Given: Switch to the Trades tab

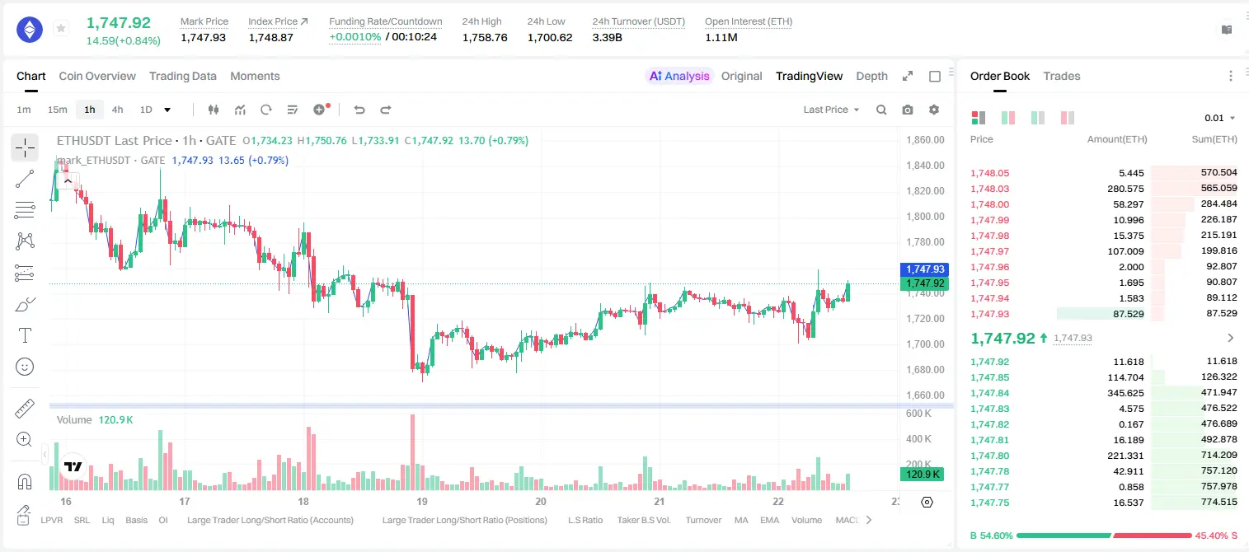Looking at the screenshot, I should pos(1062,76).
